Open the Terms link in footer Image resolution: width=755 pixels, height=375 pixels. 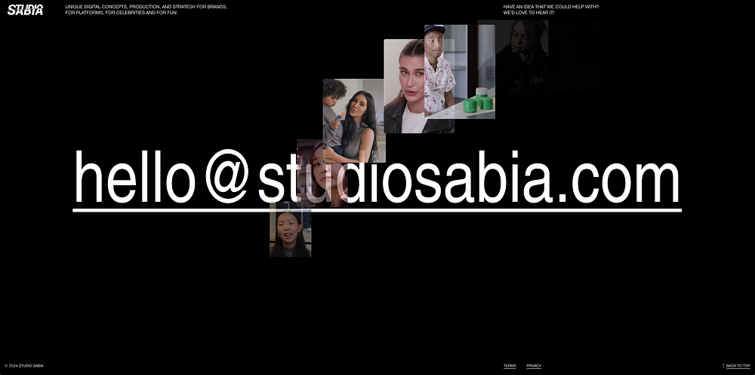[510, 366]
